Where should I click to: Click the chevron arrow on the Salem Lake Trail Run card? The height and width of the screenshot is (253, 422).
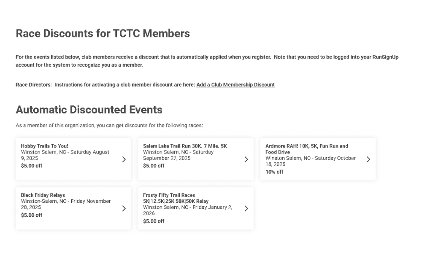tap(246, 159)
